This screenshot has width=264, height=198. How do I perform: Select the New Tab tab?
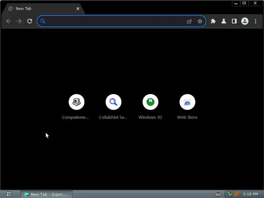point(43,9)
